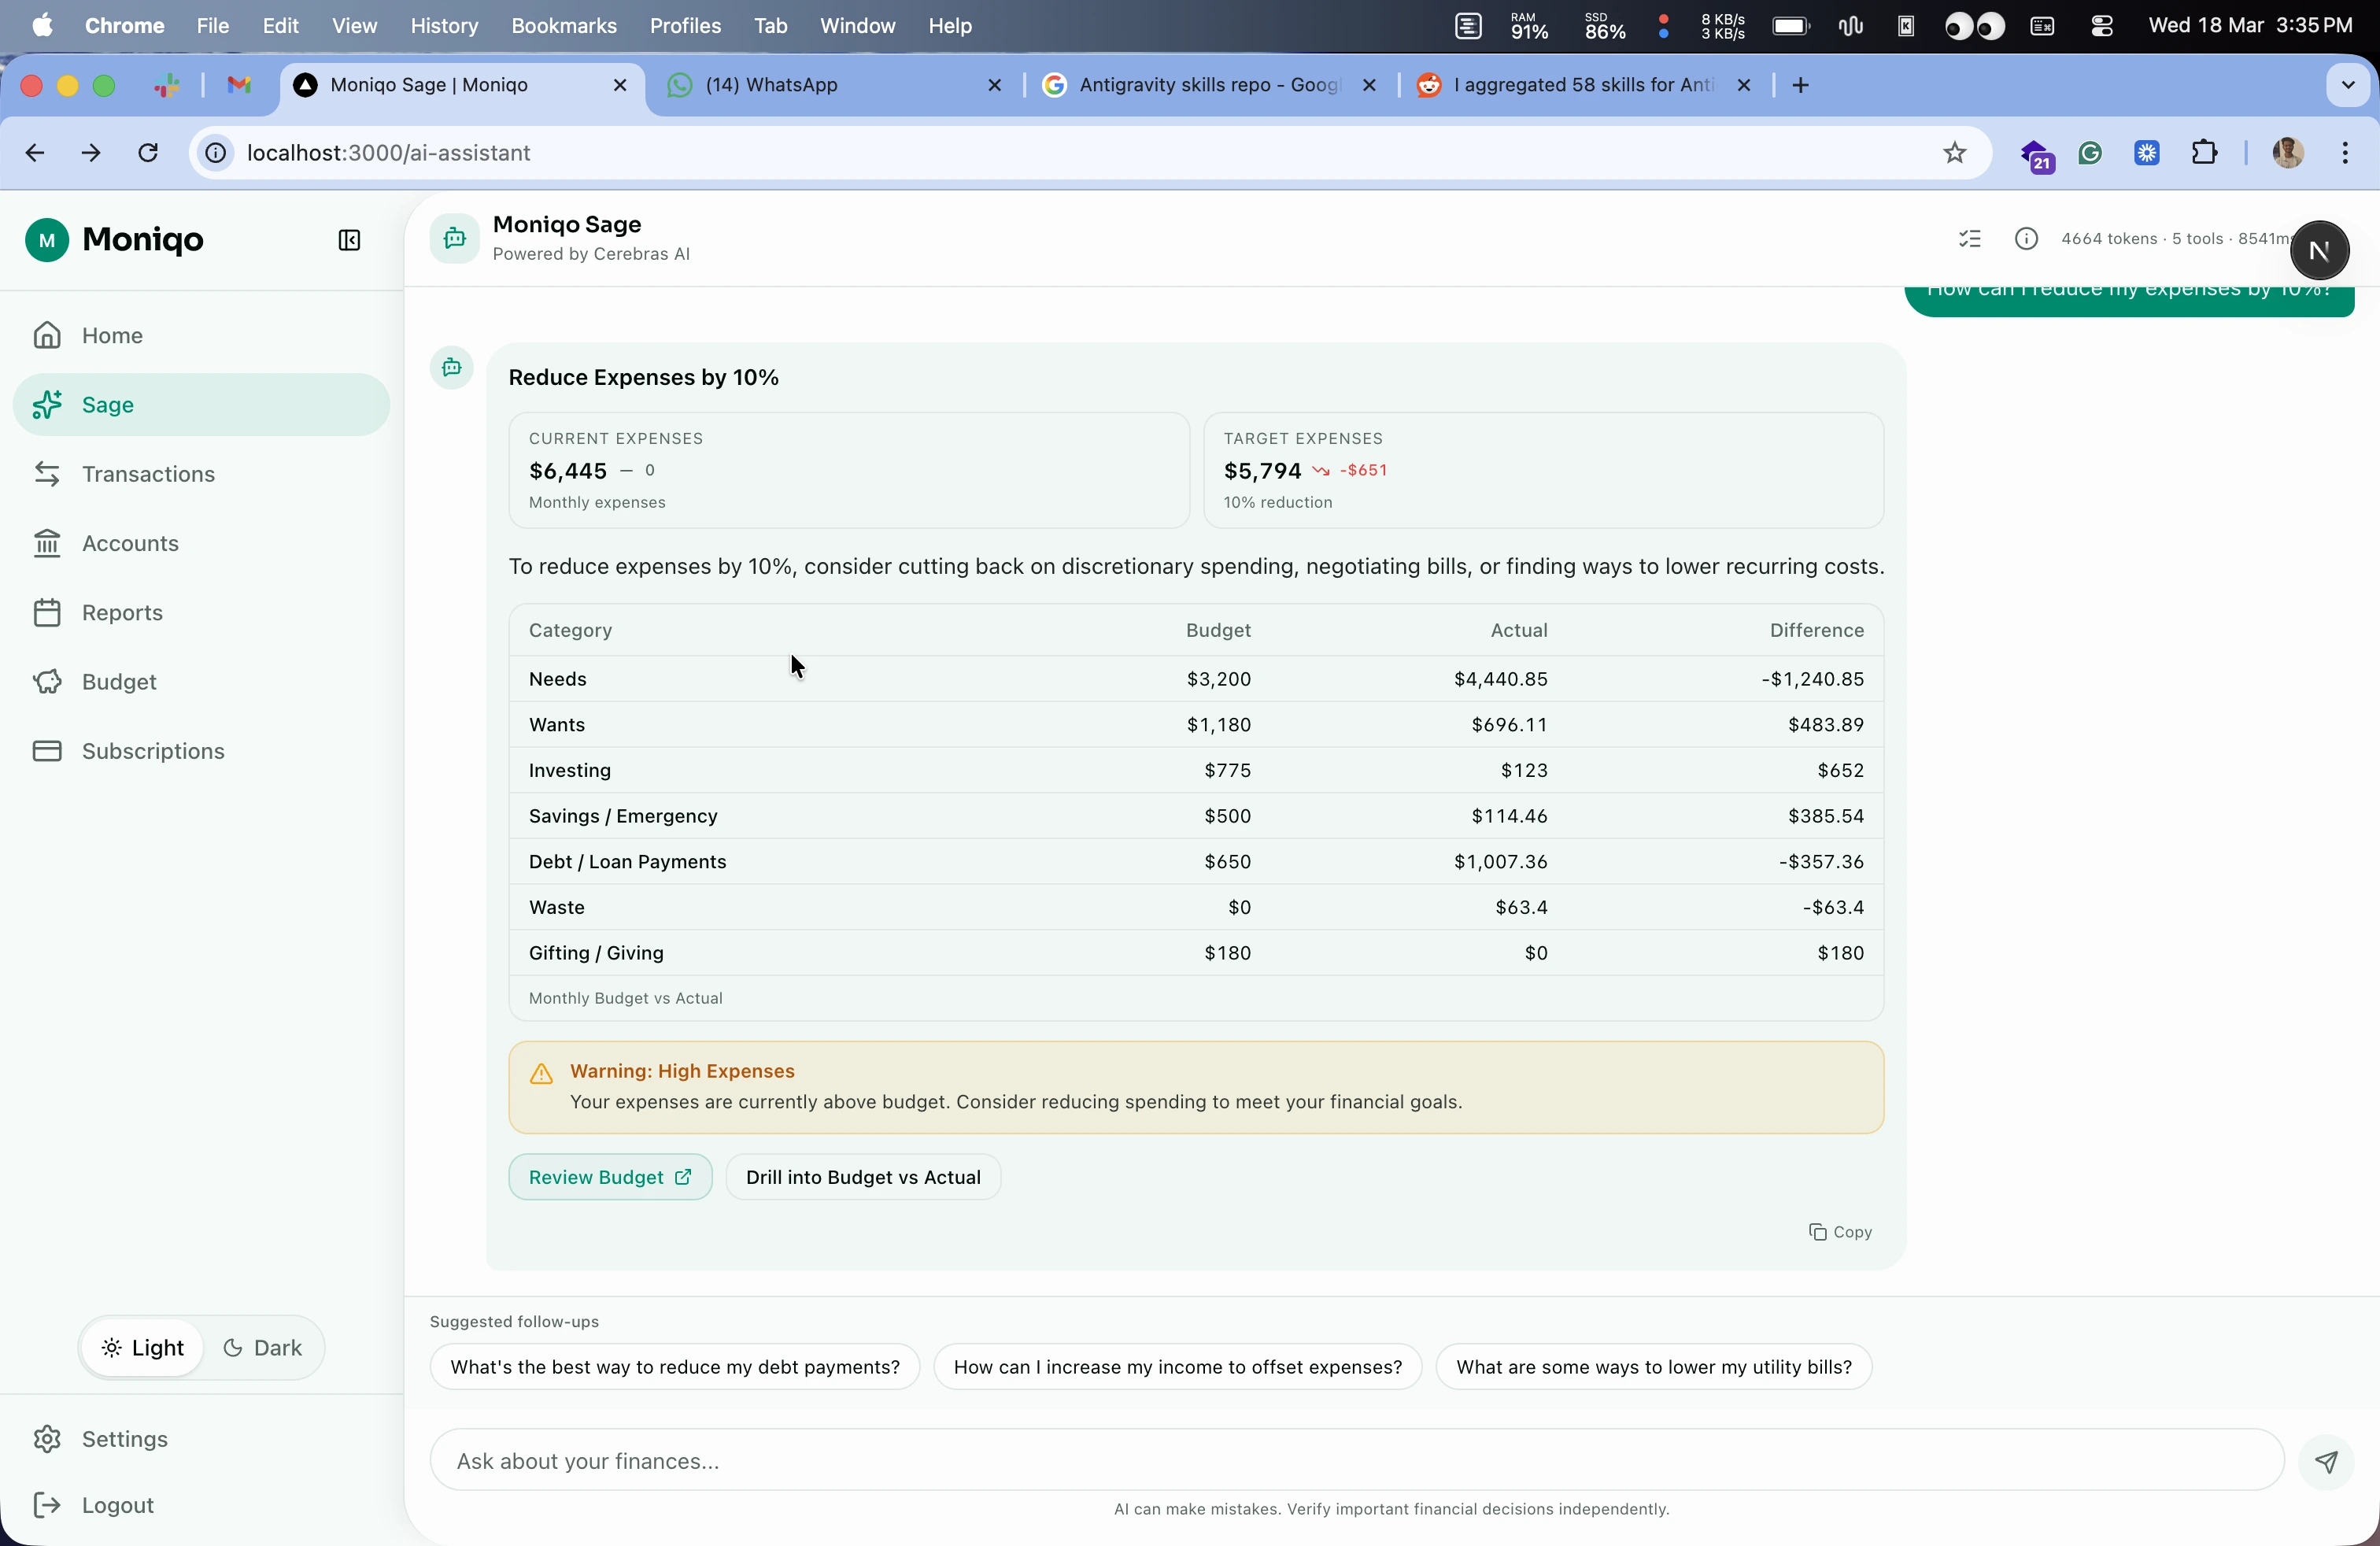Image resolution: width=2380 pixels, height=1546 pixels.
Task: Open the N user avatar menu
Action: pos(2319,251)
